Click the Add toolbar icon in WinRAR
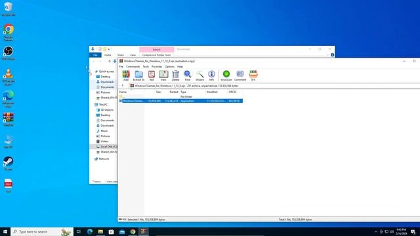 coord(126,75)
